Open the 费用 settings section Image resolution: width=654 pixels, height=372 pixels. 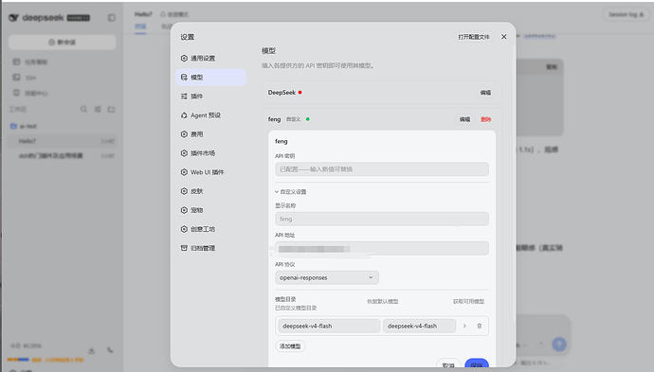click(x=210, y=134)
